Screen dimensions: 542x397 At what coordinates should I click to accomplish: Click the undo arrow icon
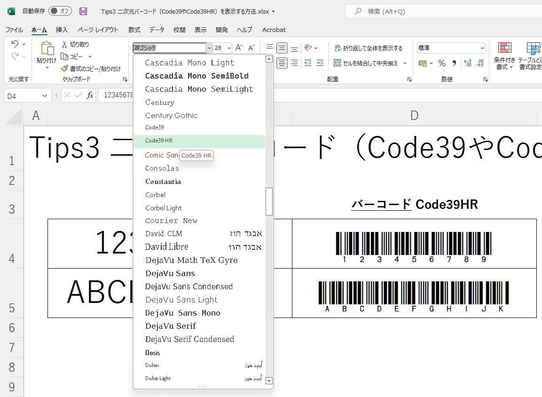coord(15,44)
